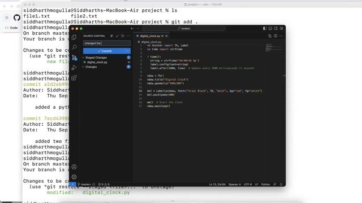Select the Source Control activity bar icon
The height and width of the screenshot is (203, 362).
pyautogui.click(x=74, y=58)
